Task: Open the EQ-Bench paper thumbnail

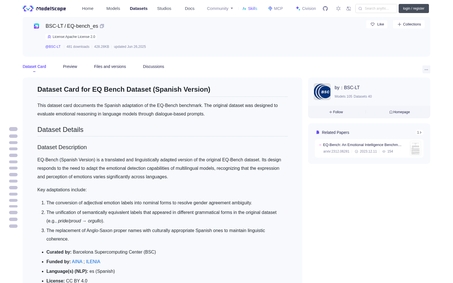Action: click(415, 148)
